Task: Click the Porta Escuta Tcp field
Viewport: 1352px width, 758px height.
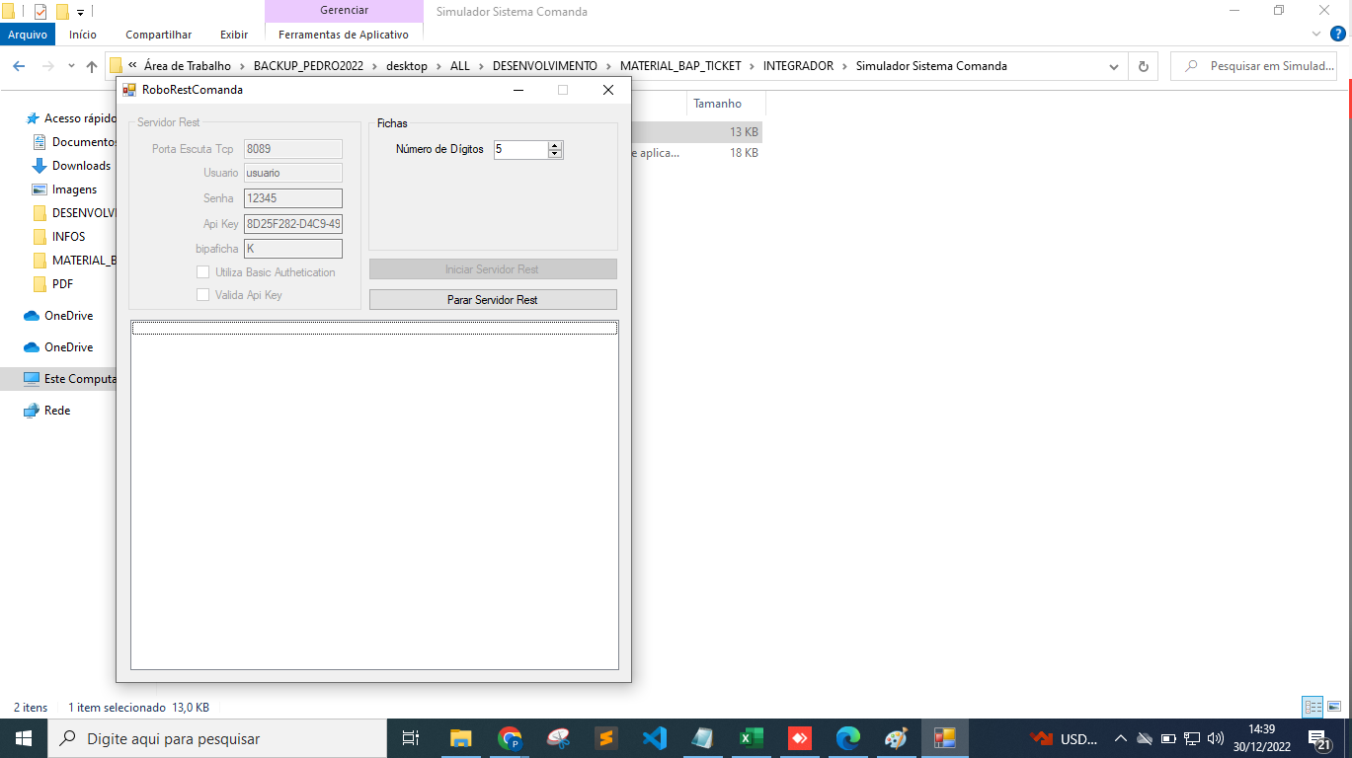Action: point(293,149)
